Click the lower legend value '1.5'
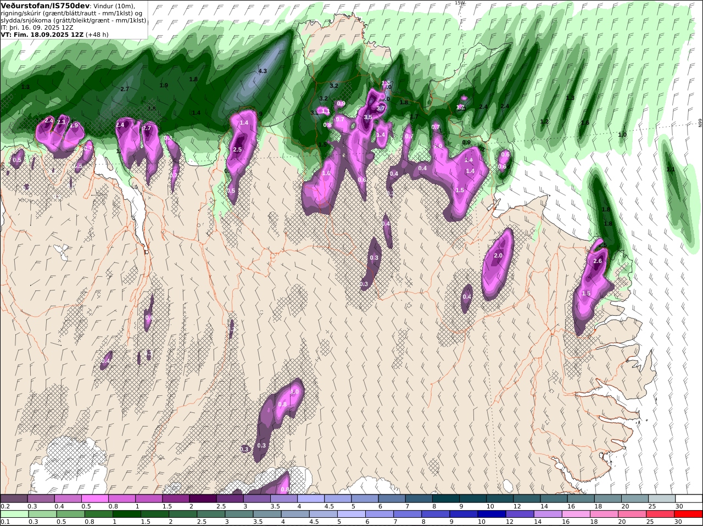 tap(146, 522)
